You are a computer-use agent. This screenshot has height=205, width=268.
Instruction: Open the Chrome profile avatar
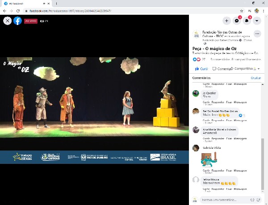tap(256, 11)
